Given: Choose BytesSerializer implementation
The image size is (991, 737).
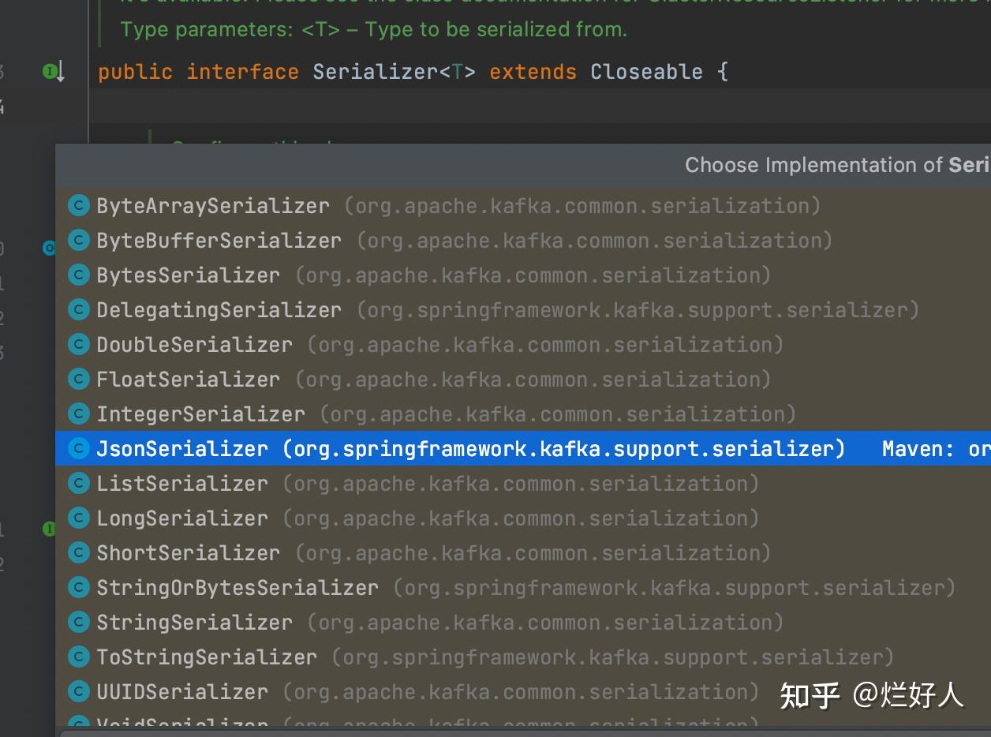Looking at the screenshot, I should (188, 275).
